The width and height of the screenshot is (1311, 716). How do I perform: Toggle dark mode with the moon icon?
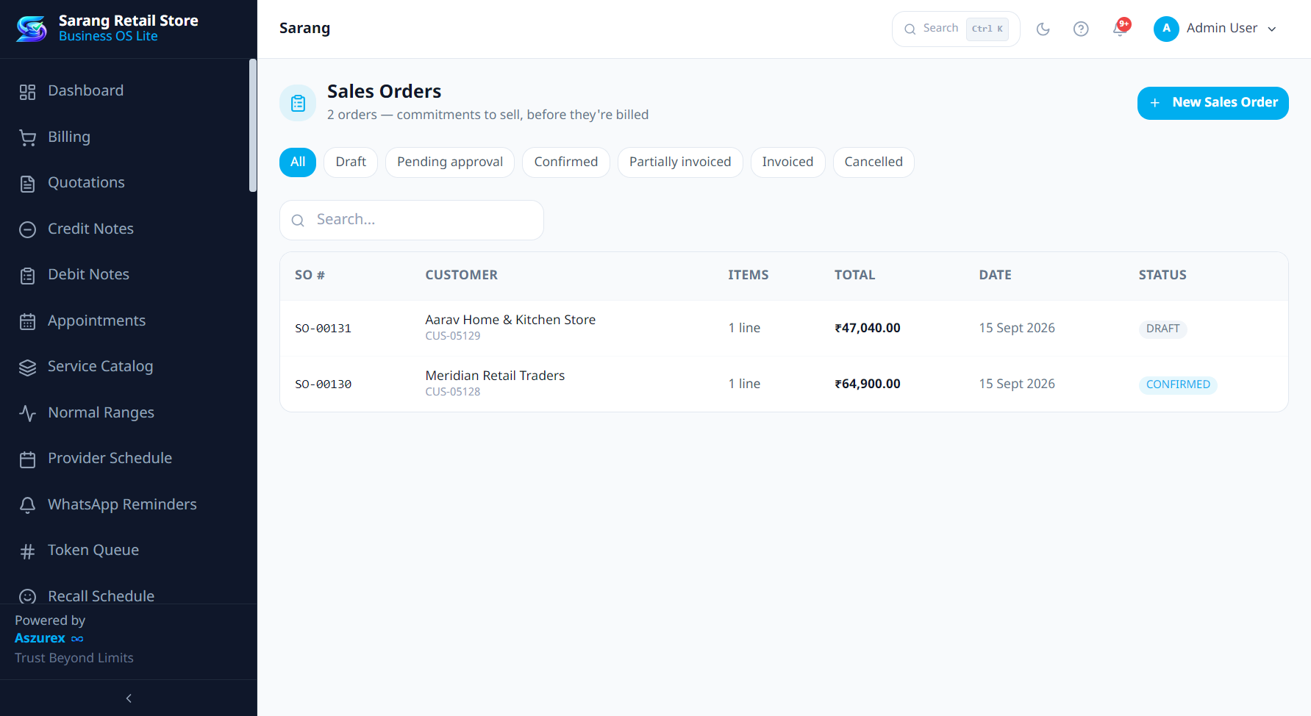[1043, 29]
